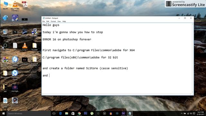Select the PSP folder desktop icon
The height and width of the screenshot is (116, 206).
[x=5, y=88]
